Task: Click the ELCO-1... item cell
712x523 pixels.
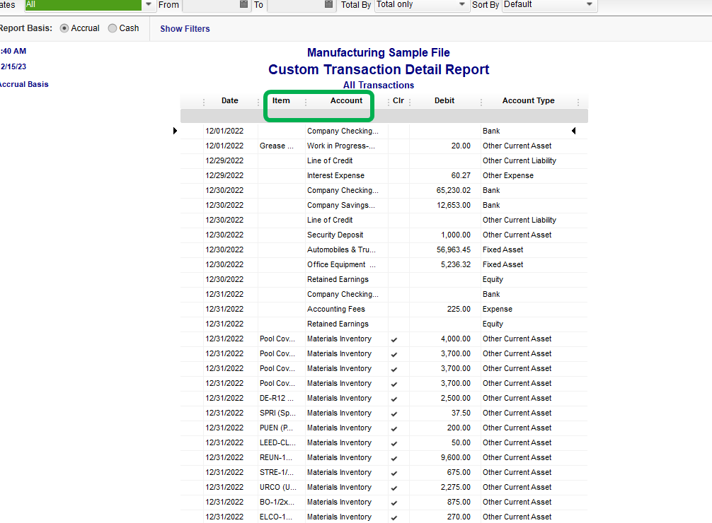Action: click(x=276, y=517)
